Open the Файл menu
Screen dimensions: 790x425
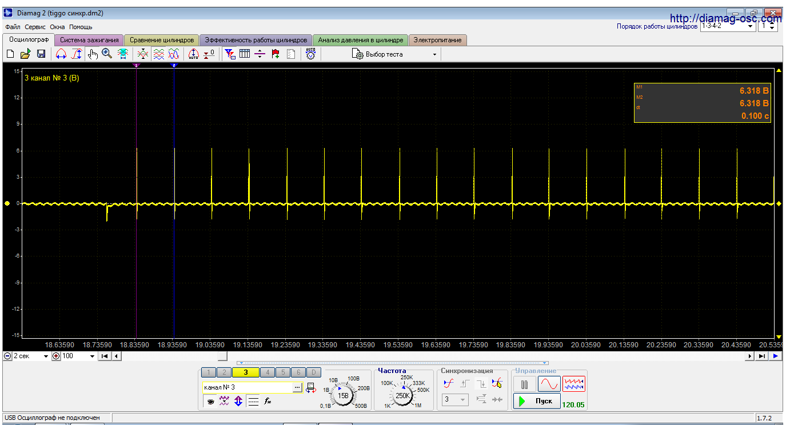tap(13, 27)
